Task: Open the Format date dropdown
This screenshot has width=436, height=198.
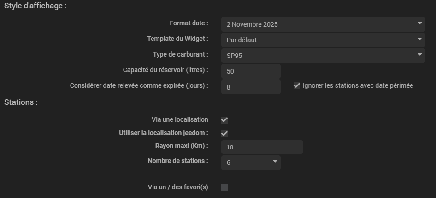Action: click(323, 24)
